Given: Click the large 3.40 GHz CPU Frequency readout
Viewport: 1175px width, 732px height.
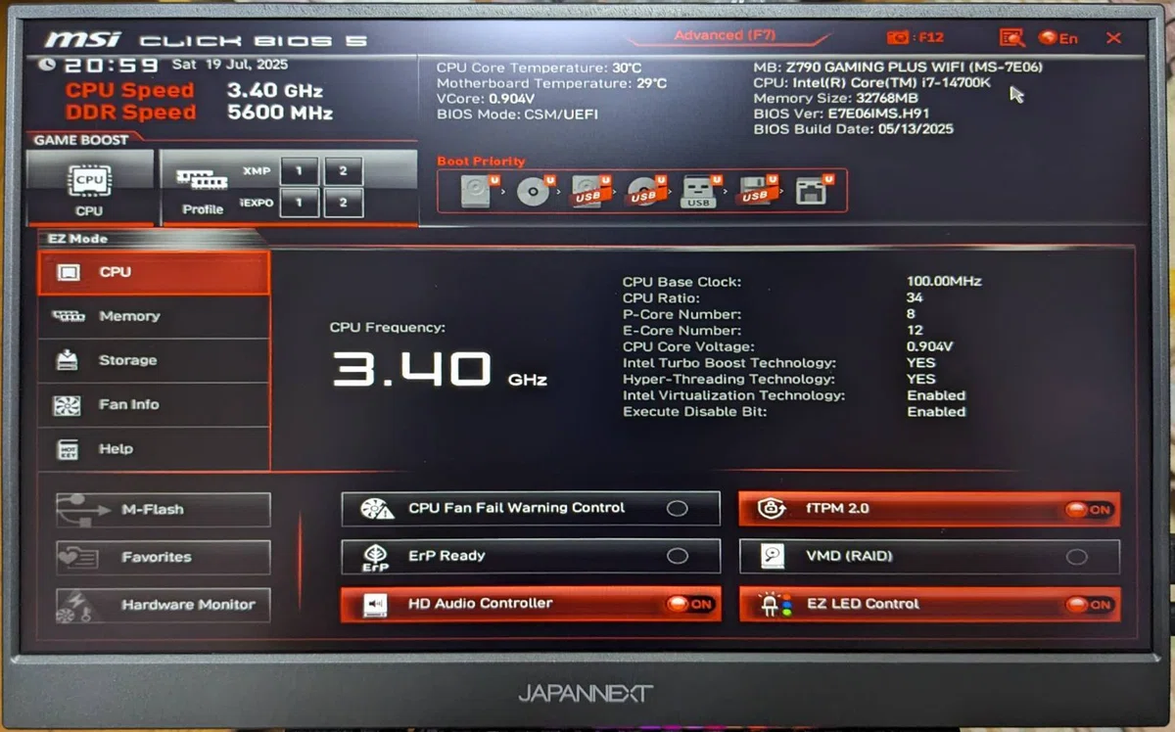Looking at the screenshot, I should tap(439, 370).
